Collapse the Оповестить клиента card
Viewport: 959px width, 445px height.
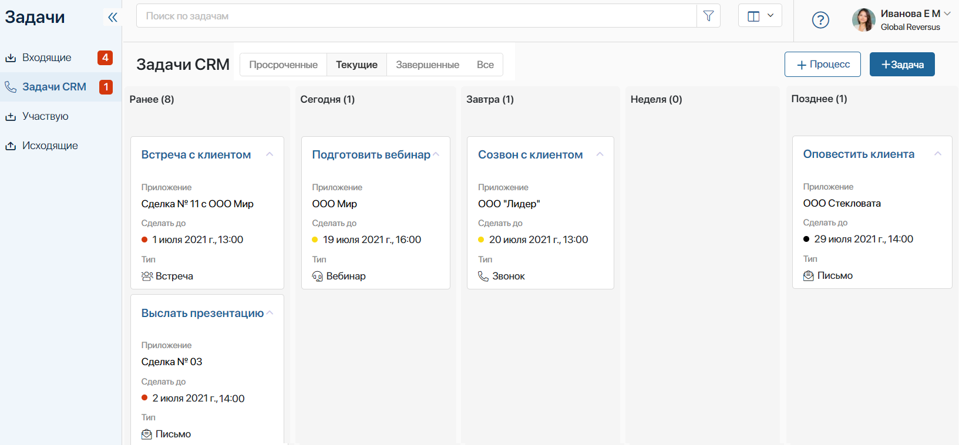[x=938, y=154]
